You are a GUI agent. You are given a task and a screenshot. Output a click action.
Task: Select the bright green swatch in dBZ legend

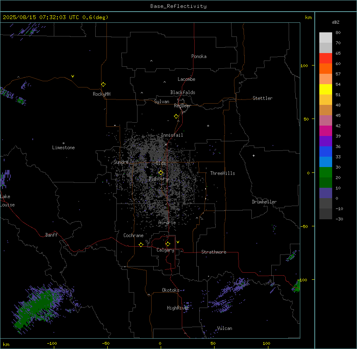click(x=326, y=172)
